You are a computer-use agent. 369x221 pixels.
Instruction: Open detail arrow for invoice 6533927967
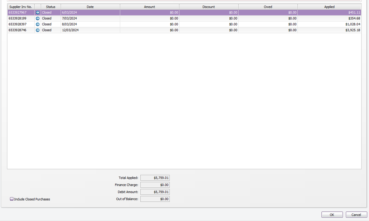point(38,13)
